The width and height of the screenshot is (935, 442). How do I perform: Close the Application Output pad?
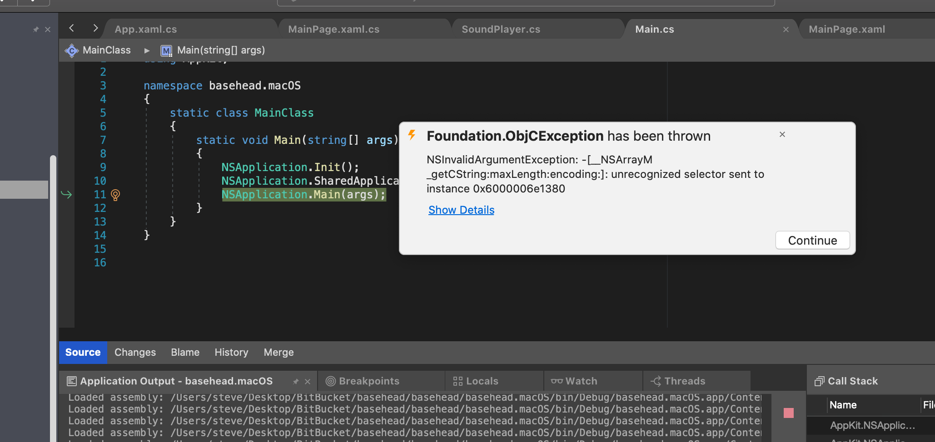(x=308, y=382)
